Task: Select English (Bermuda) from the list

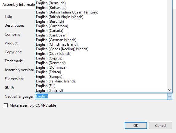Action: (x=101, y=3)
